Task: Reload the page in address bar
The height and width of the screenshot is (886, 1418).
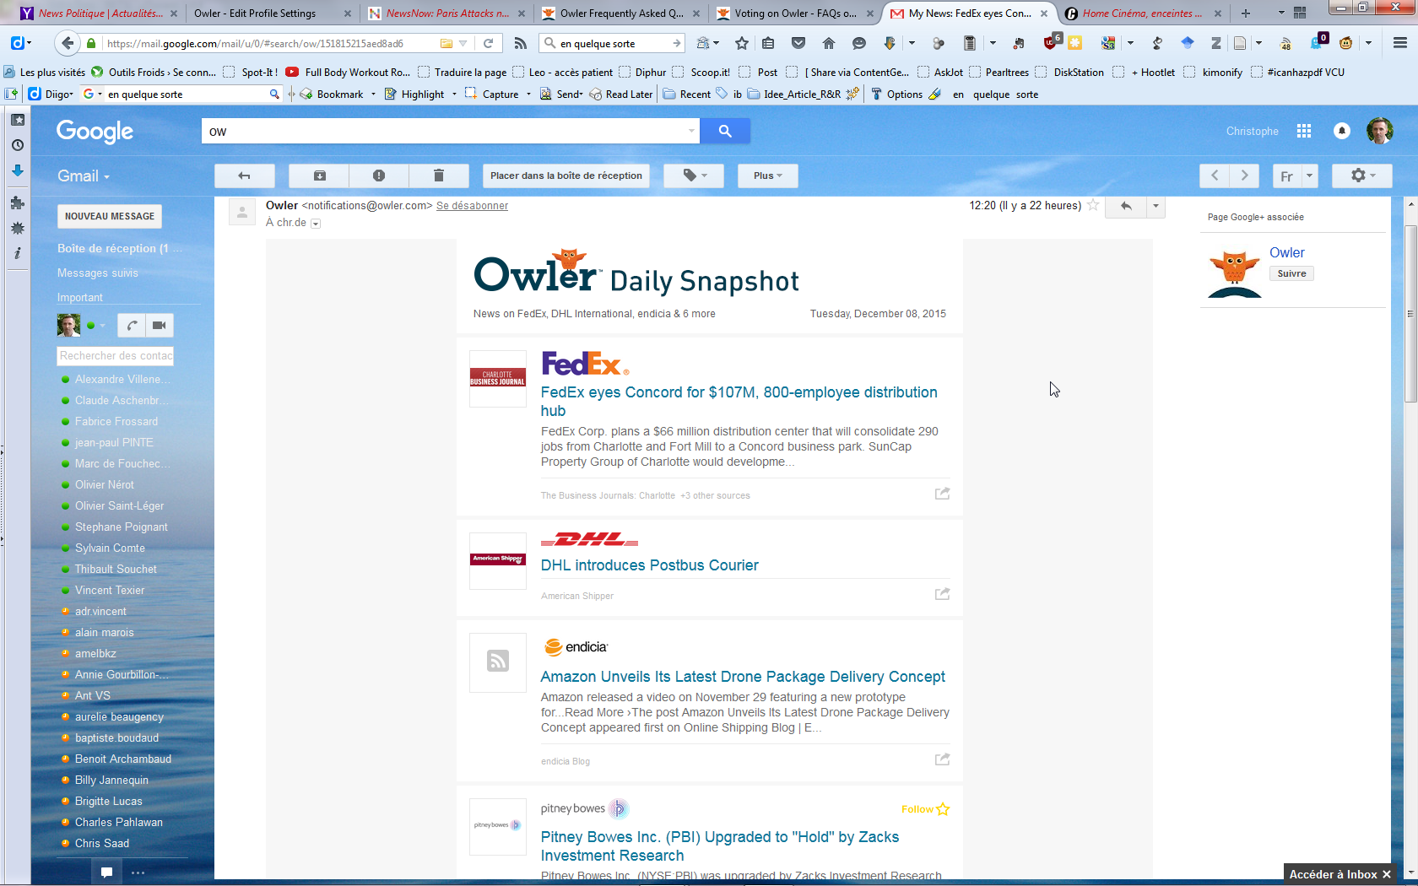Action: [488, 43]
